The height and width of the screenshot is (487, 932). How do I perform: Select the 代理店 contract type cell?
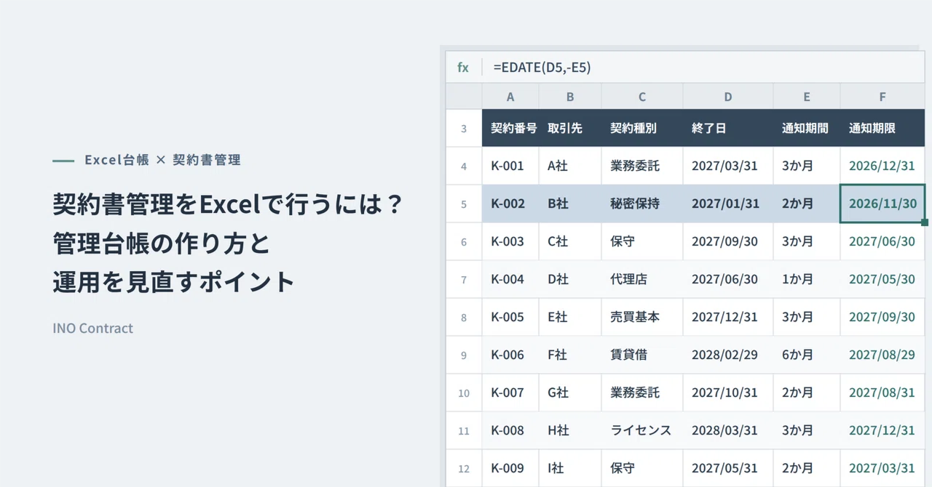click(642, 280)
